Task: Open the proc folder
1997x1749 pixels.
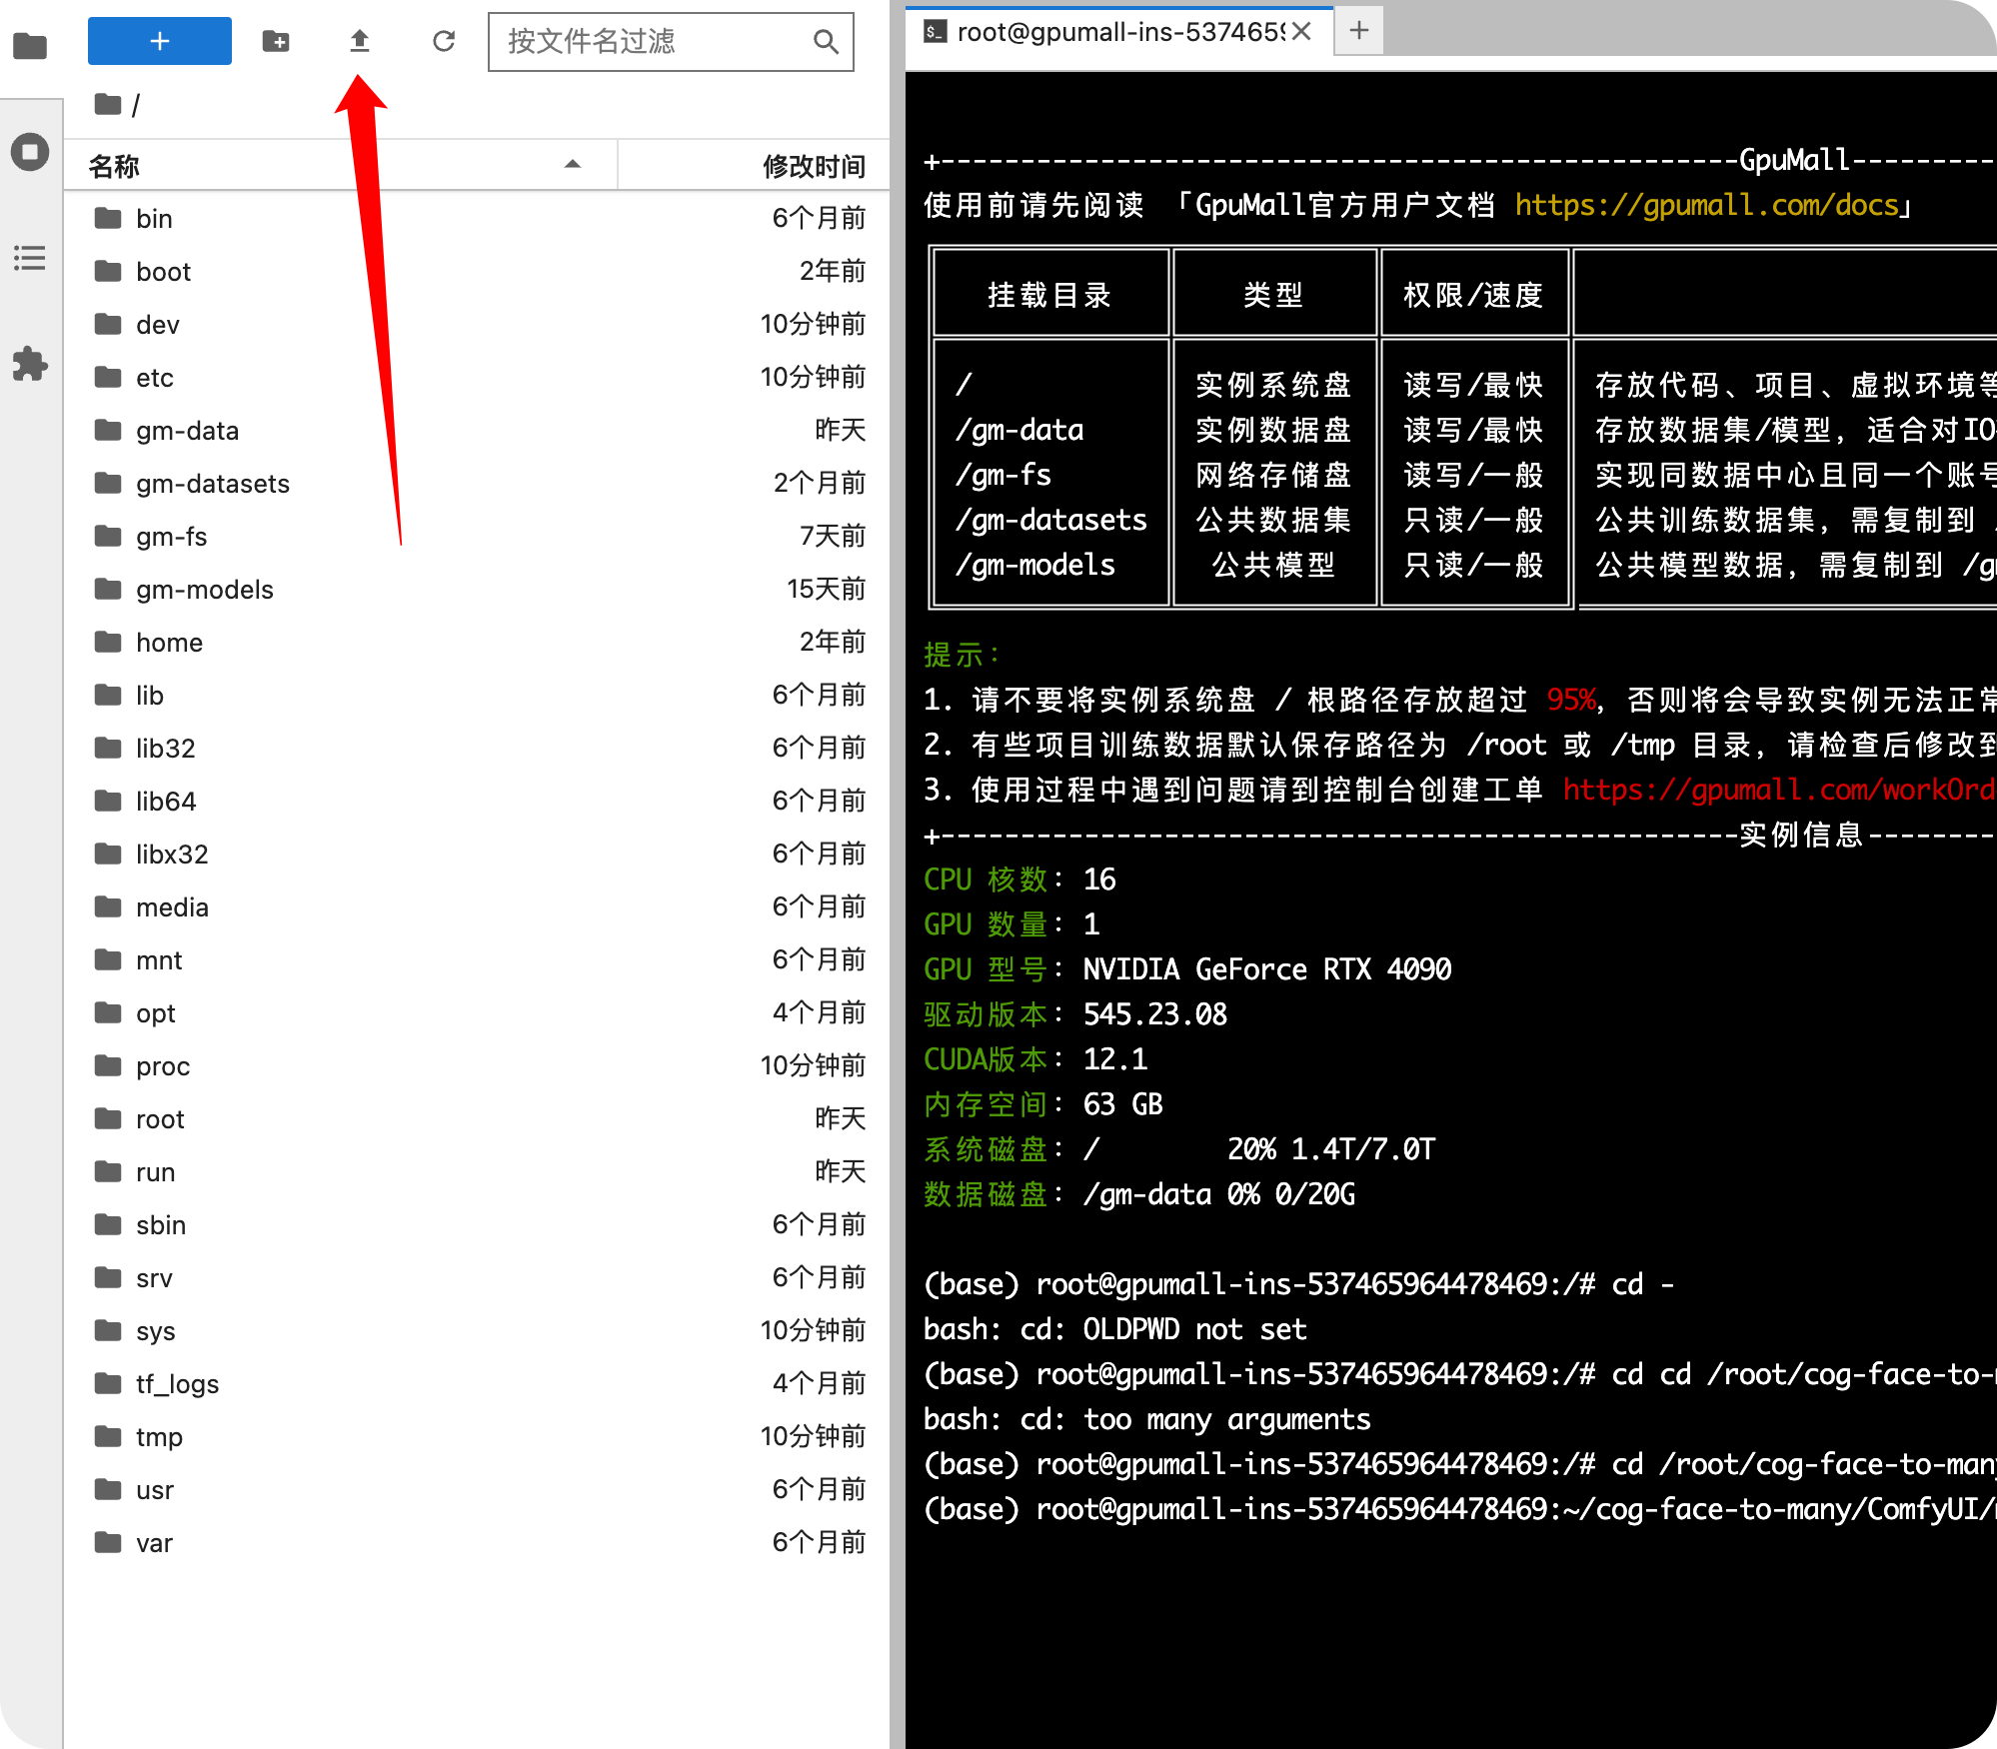Action: pyautogui.click(x=477, y=1065)
